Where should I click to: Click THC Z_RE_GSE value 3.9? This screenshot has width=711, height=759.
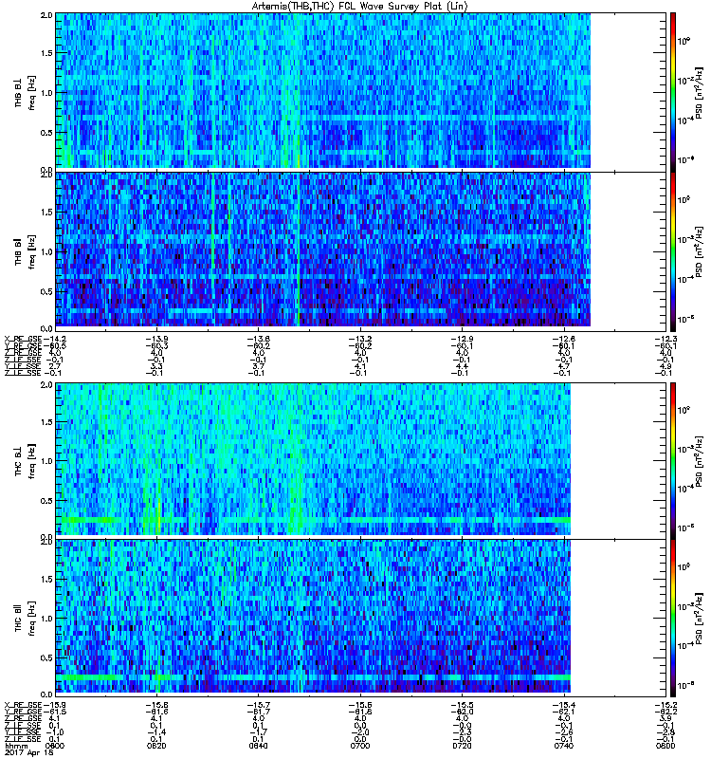point(665,718)
